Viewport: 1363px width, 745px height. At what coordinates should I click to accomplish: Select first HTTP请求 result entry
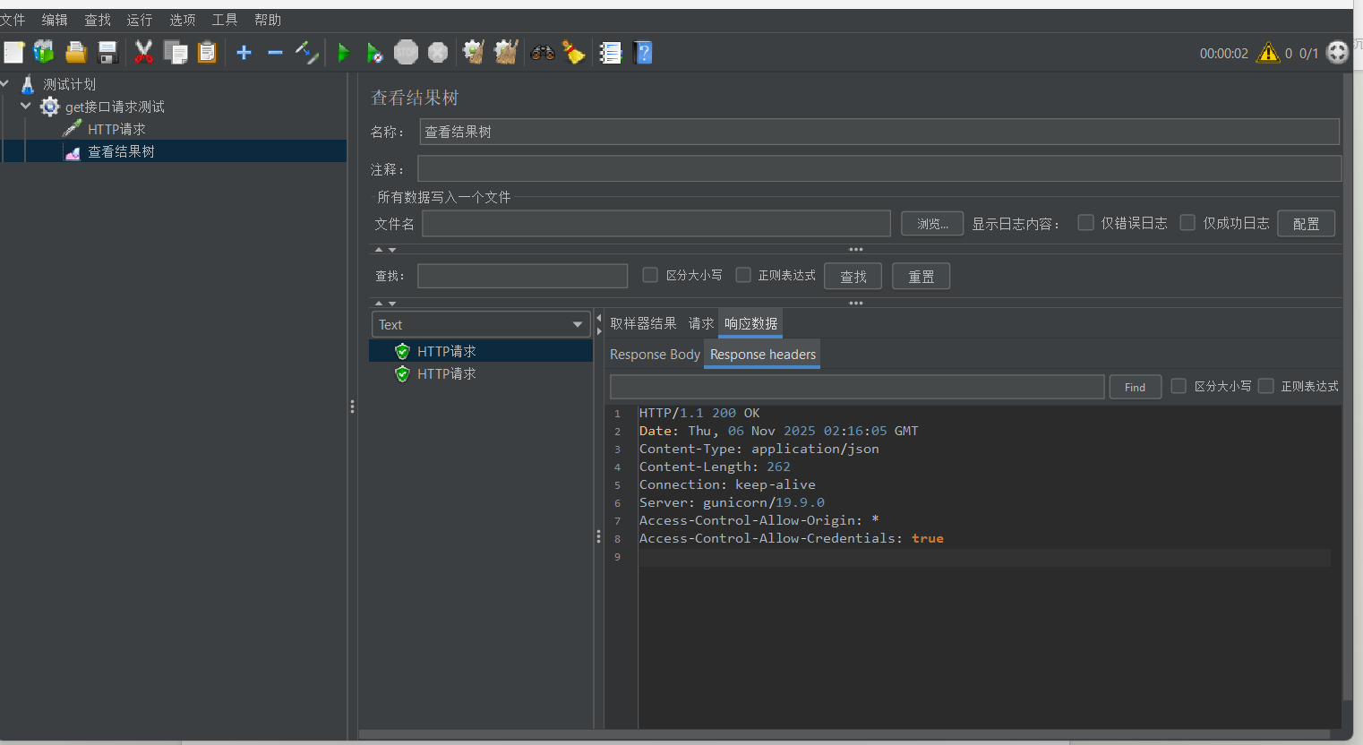[x=481, y=351]
